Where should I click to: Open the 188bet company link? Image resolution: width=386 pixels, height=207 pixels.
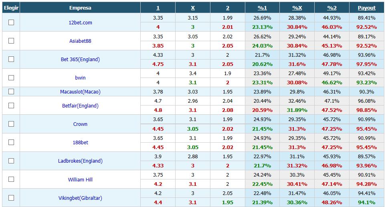coord(80,142)
